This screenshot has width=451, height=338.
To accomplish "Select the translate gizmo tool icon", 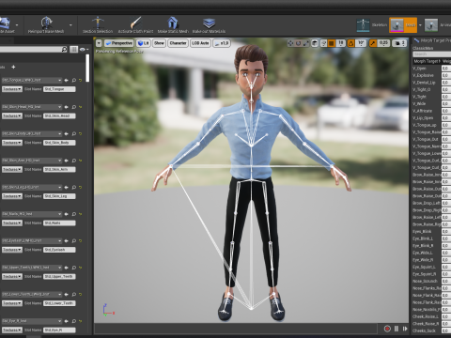I will click(290, 43).
